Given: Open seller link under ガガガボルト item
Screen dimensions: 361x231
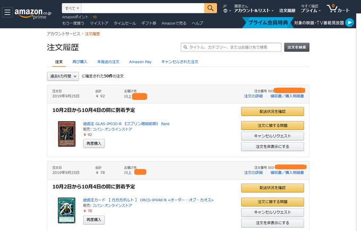Looking at the screenshot, I should click(x=112, y=206).
